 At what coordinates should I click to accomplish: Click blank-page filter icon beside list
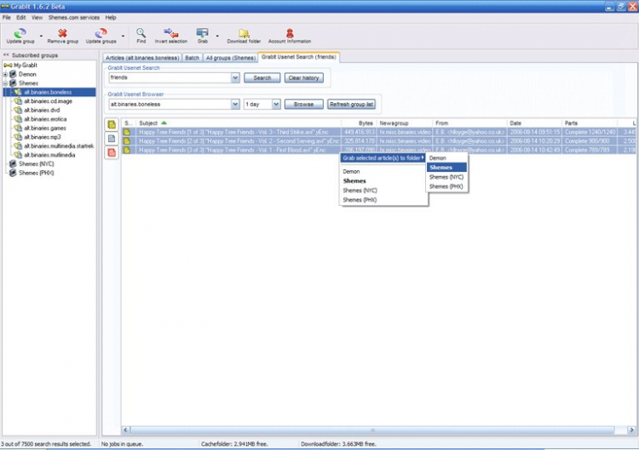112,139
